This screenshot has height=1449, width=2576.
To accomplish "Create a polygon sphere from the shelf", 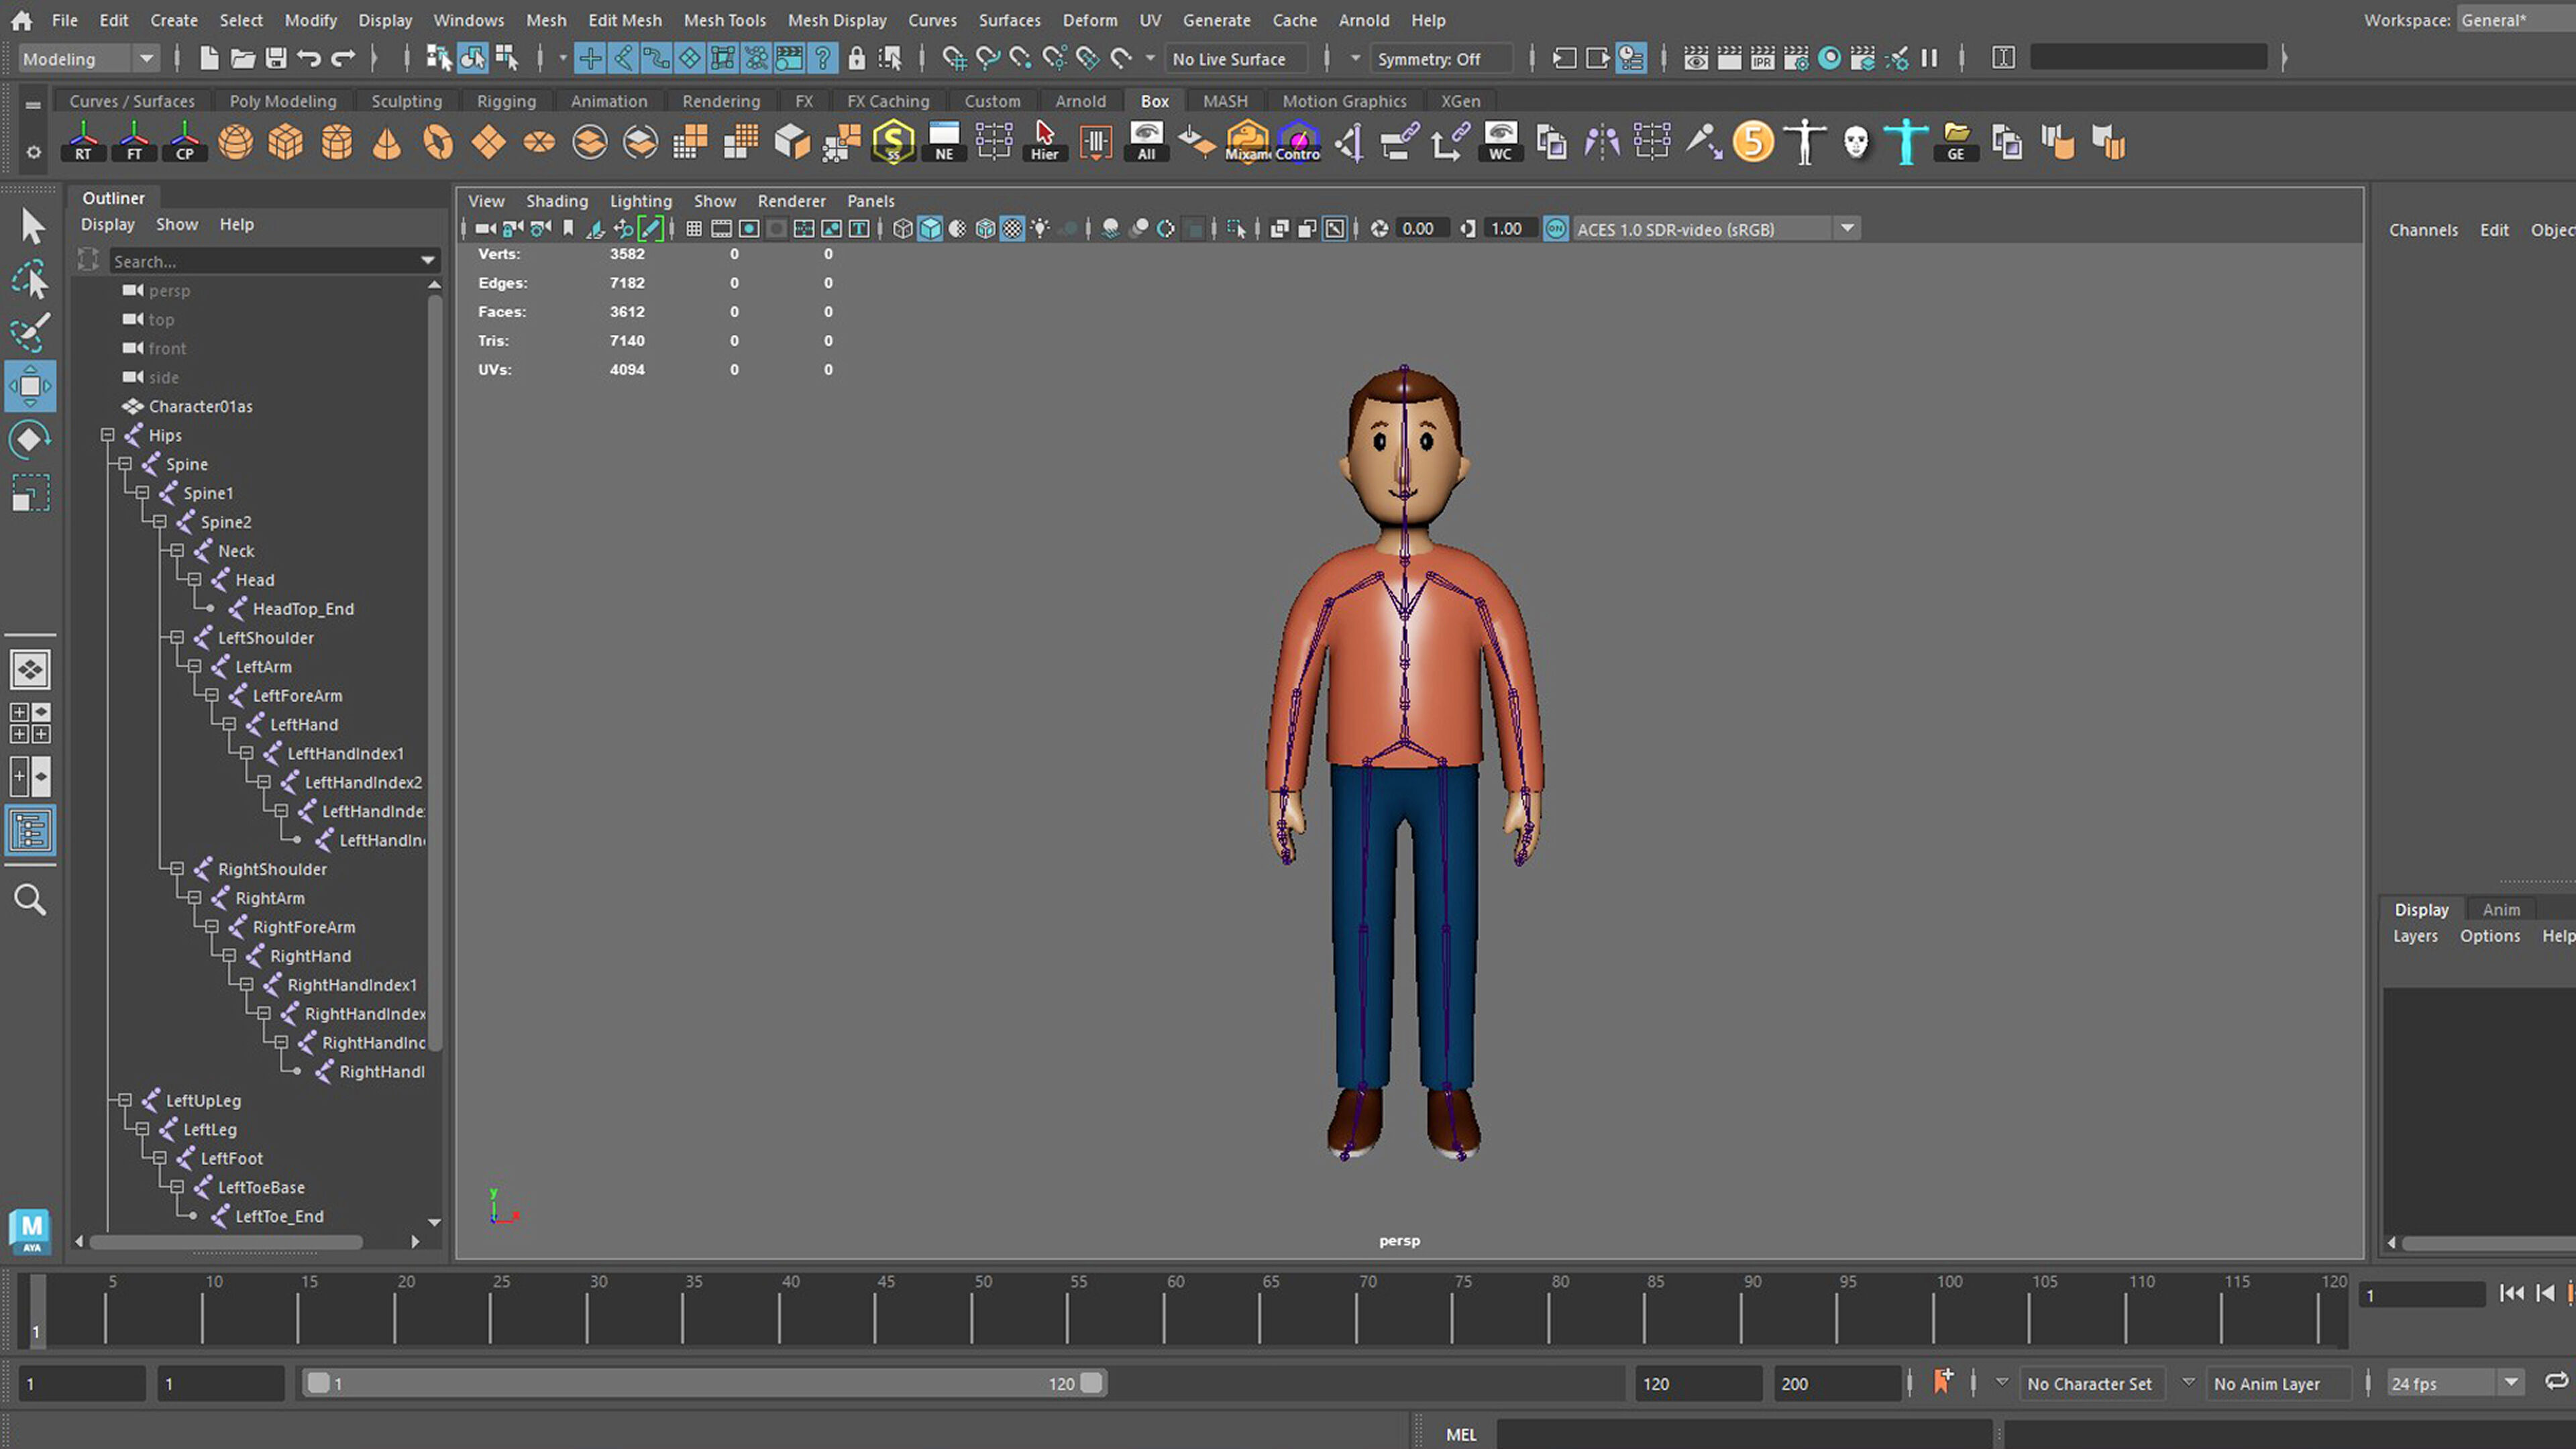I will (x=236, y=142).
